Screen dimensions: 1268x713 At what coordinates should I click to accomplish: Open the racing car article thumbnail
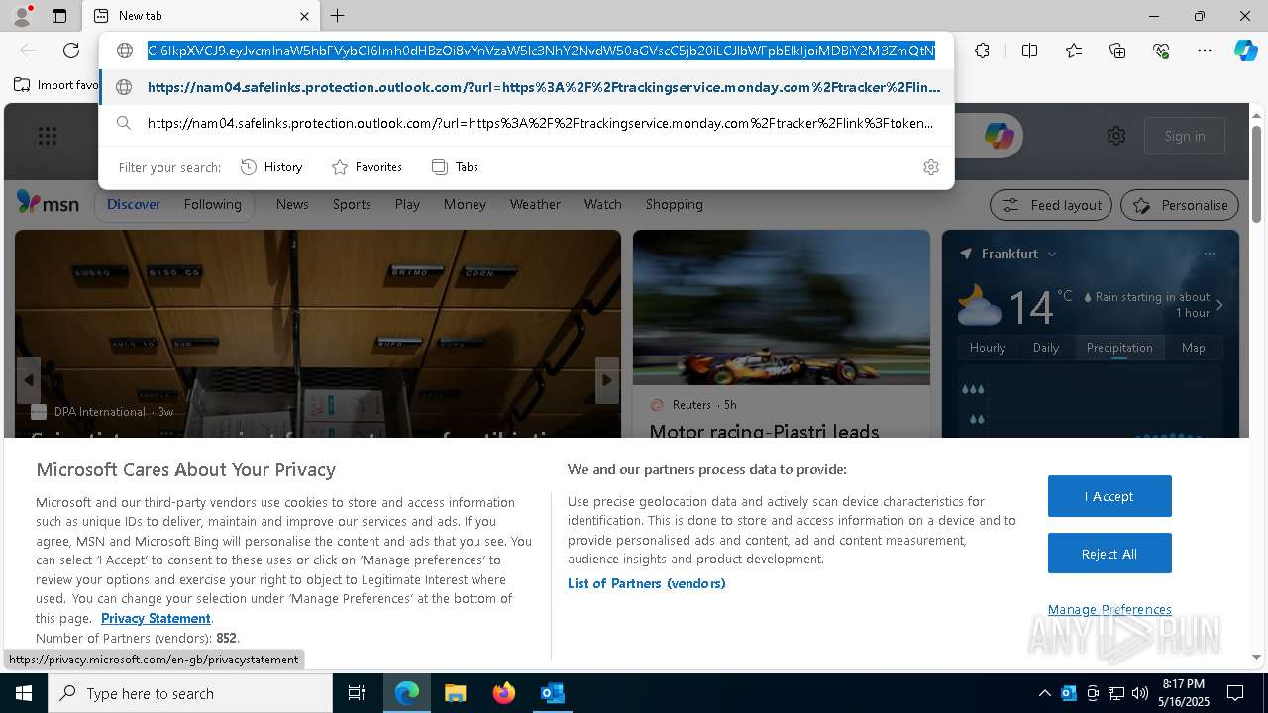point(782,307)
